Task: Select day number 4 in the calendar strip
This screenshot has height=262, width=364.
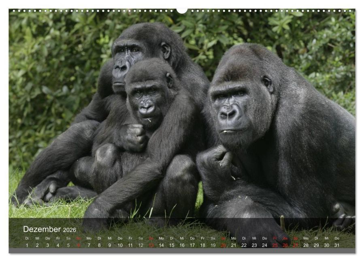Action: point(58,245)
